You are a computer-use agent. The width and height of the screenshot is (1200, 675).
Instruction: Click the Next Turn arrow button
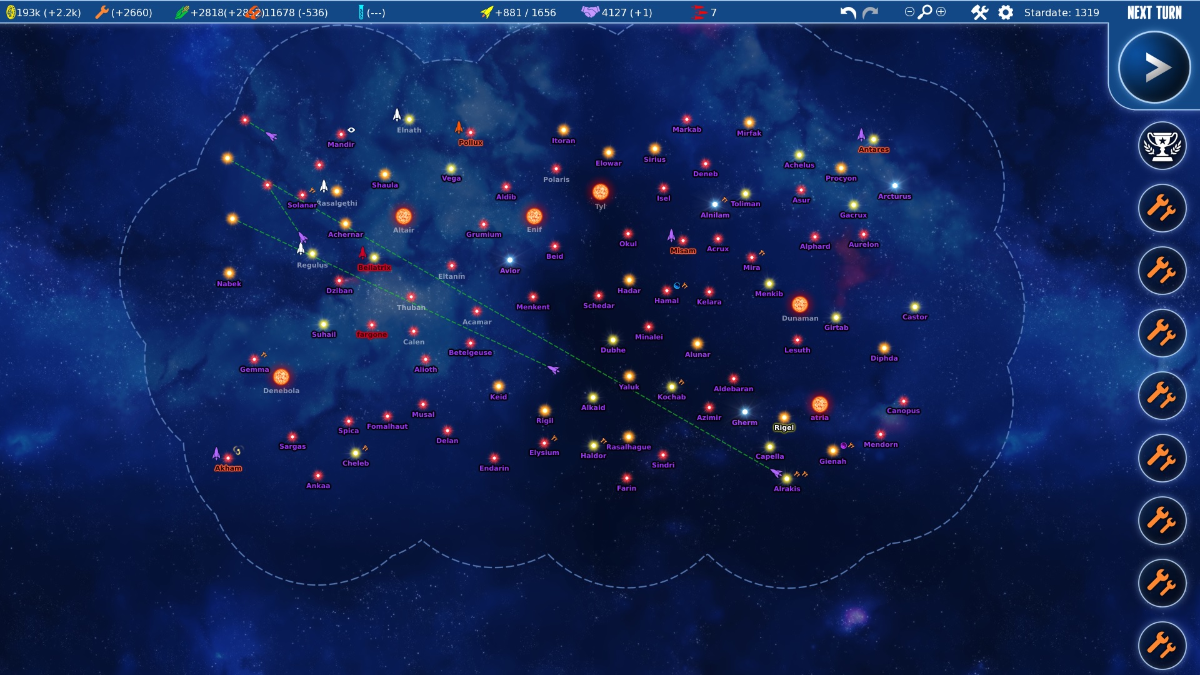tap(1154, 67)
